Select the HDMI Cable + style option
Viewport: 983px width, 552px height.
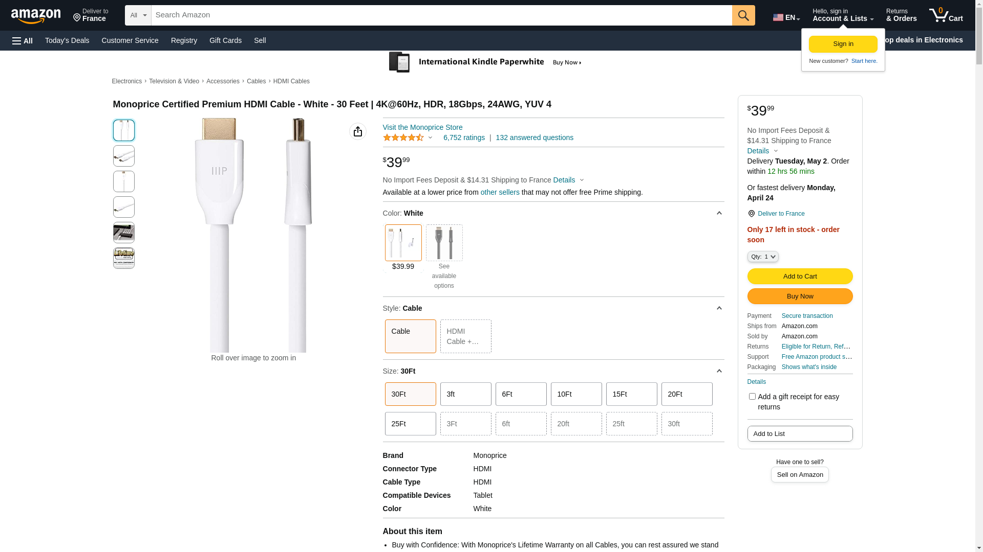coord(465,336)
